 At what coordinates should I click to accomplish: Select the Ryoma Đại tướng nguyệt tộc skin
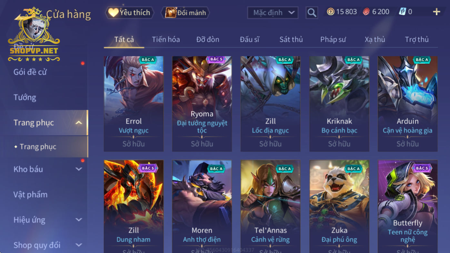pos(202,104)
